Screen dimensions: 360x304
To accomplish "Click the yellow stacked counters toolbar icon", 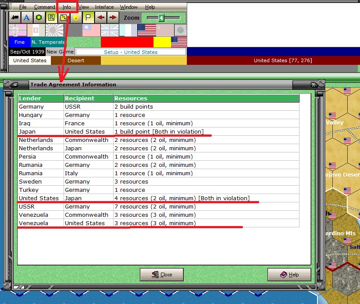I will pyautogui.click(x=64, y=18).
